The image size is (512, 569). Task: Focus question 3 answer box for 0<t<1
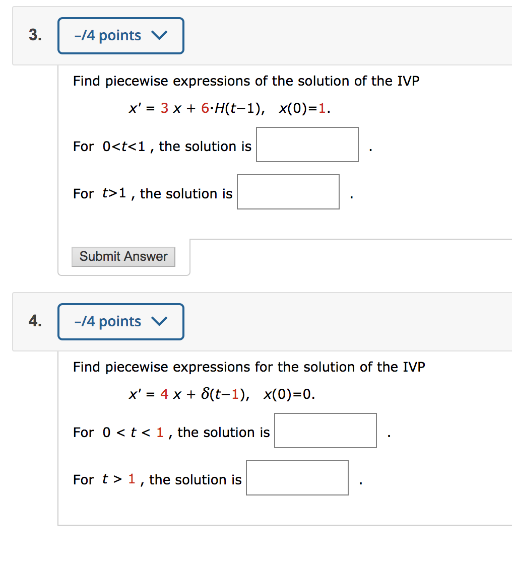[x=307, y=145]
